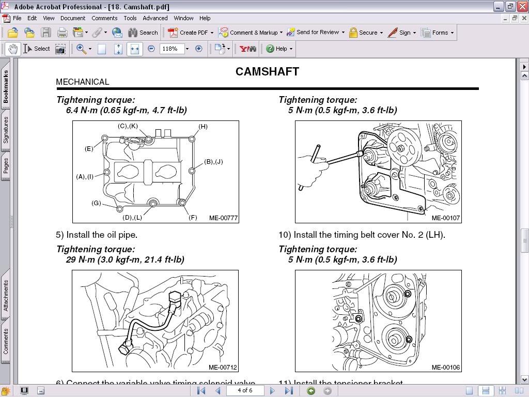Click the vertical scrollbar down arrow
Screen dimensions: 529x397
[x=524, y=378]
